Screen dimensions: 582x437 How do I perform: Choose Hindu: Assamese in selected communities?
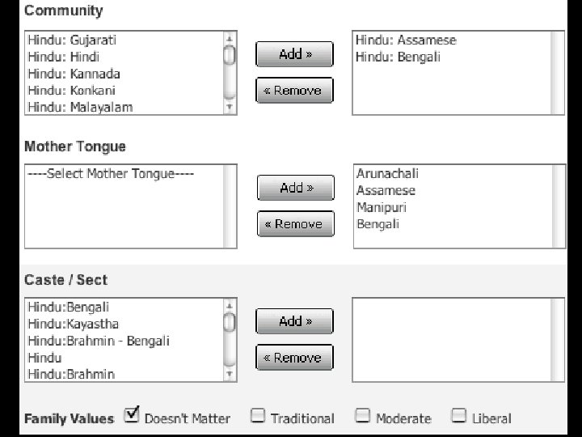(406, 40)
